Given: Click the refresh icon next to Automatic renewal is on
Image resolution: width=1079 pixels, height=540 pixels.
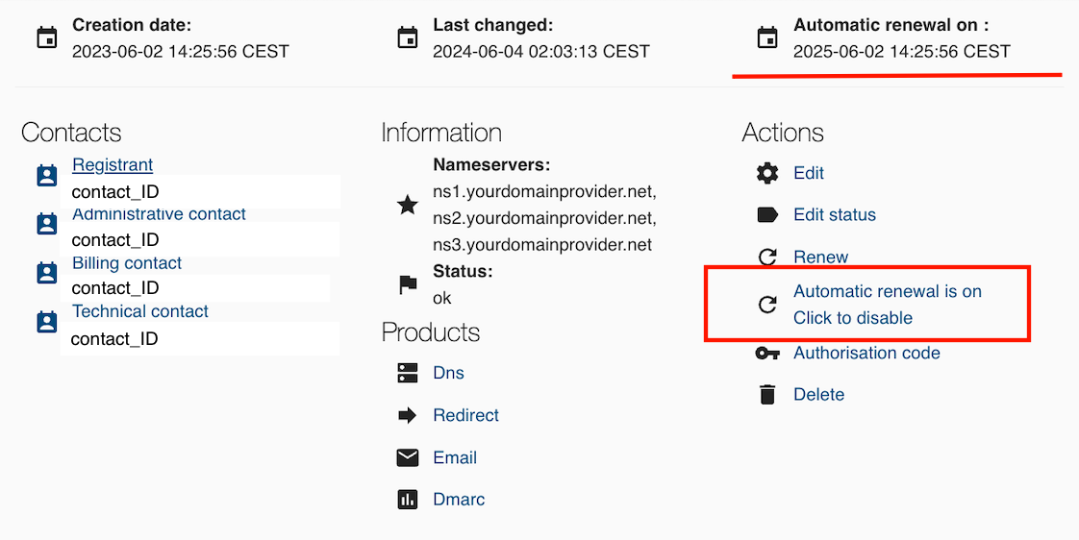Looking at the screenshot, I should [x=767, y=304].
